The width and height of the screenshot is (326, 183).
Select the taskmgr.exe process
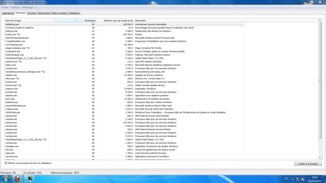click(124, 31)
